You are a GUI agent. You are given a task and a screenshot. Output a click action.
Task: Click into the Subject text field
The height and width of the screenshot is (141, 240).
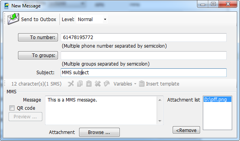(x=144, y=73)
